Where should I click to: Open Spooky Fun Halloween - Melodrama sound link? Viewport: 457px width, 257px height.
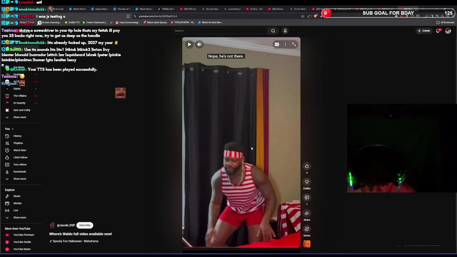pos(75,241)
